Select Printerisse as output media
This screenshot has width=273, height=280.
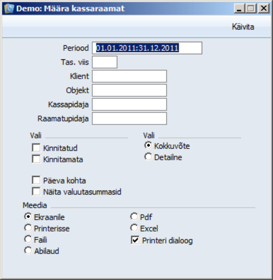(x=28, y=228)
